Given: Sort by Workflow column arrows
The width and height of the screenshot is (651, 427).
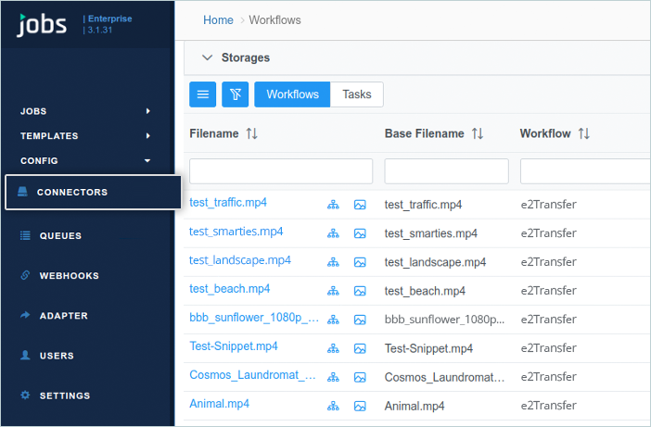Looking at the screenshot, I should [x=584, y=134].
